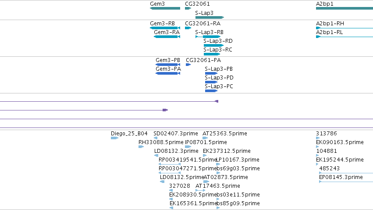The width and height of the screenshot is (373, 210).
Task: Select the A2bp1-RL transcript label
Action: 330,32
